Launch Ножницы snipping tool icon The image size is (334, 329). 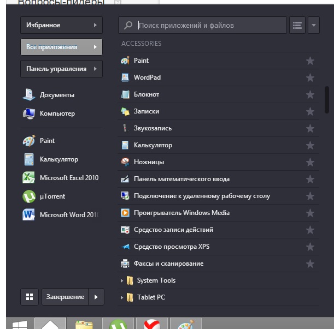pyautogui.click(x=125, y=162)
